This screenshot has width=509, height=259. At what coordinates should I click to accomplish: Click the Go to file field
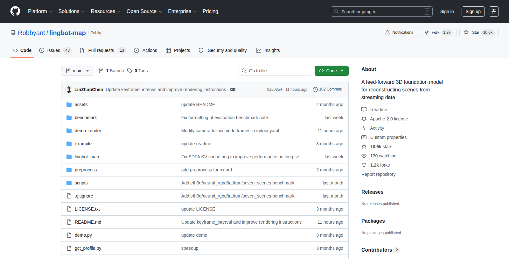[x=275, y=71]
